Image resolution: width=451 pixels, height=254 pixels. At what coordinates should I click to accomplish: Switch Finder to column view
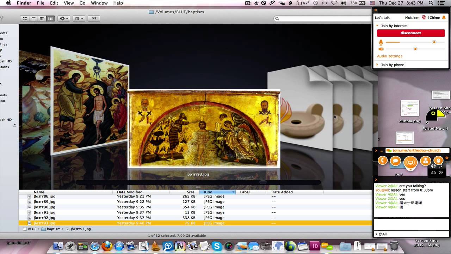(42, 19)
